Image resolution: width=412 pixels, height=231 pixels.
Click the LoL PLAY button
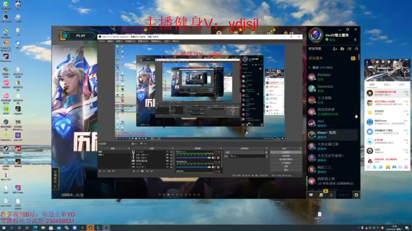point(81,35)
